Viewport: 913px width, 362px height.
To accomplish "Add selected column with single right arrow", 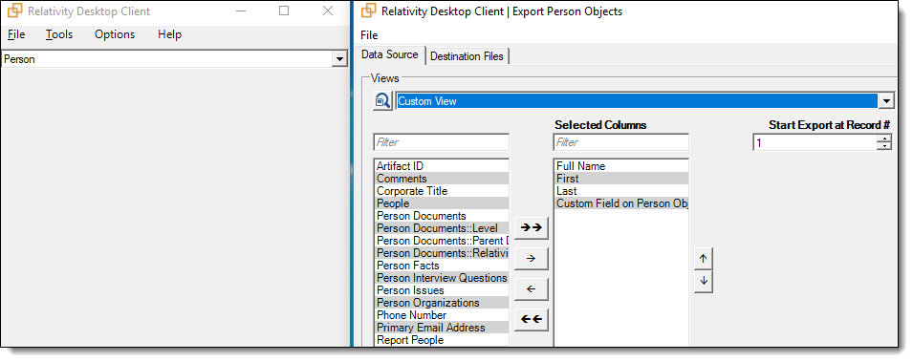I will pyautogui.click(x=531, y=259).
